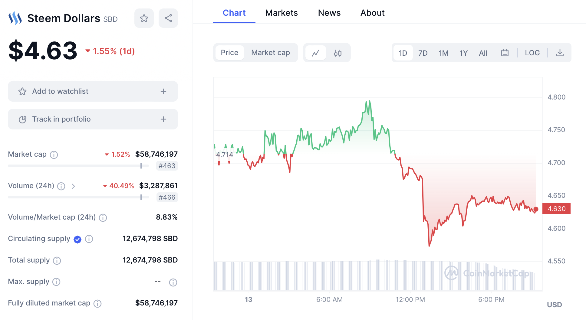Click the Market cap rank slider handle
The width and height of the screenshot is (586, 320).
(x=141, y=166)
